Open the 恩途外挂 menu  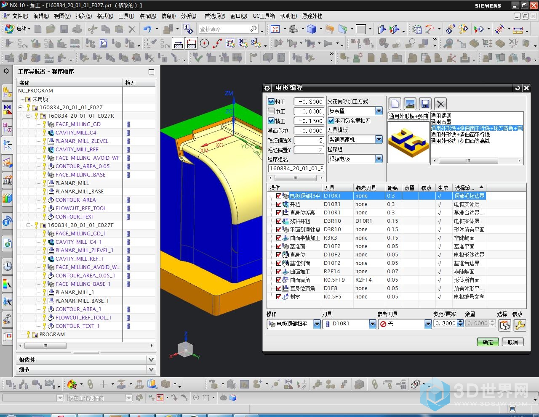point(312,16)
